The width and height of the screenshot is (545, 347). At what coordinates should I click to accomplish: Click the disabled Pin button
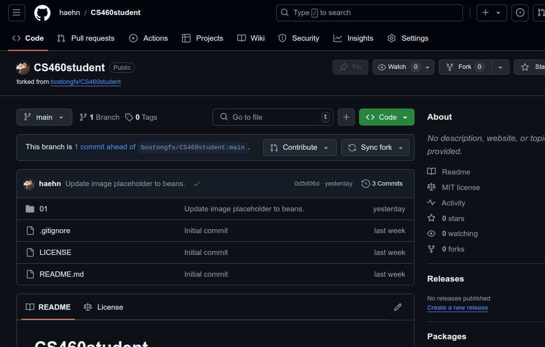pos(350,67)
